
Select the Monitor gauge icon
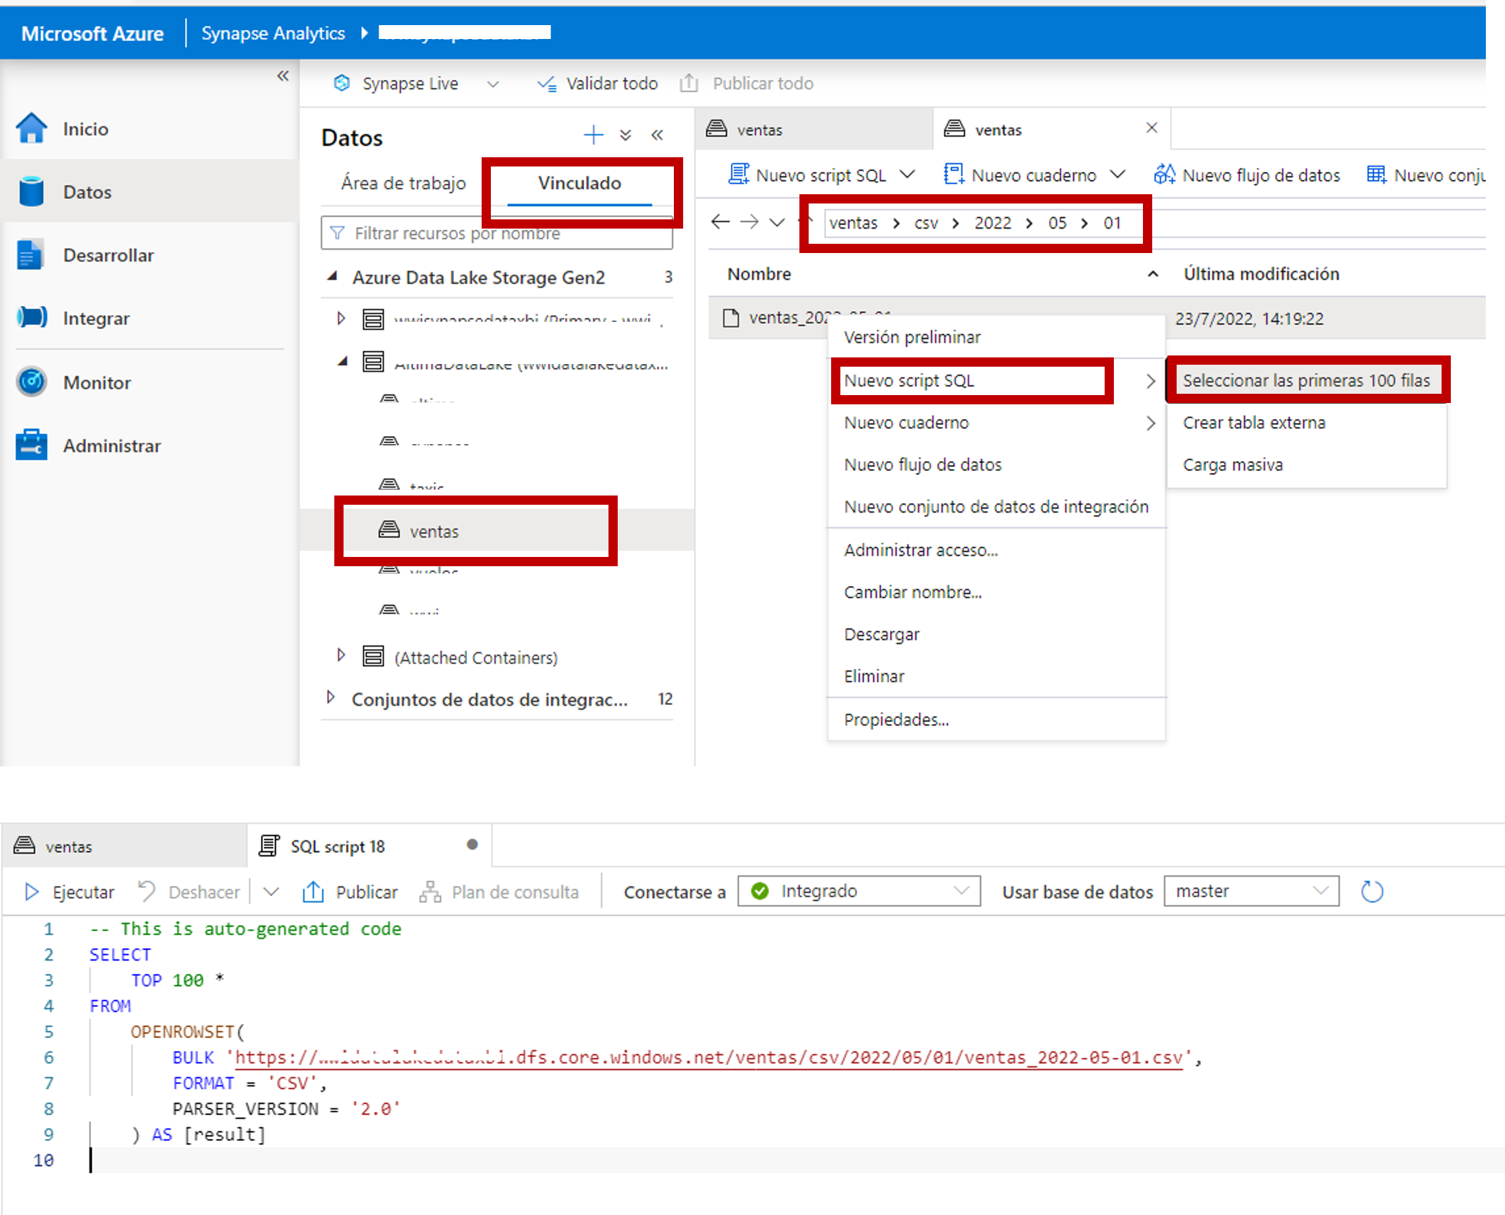(32, 382)
